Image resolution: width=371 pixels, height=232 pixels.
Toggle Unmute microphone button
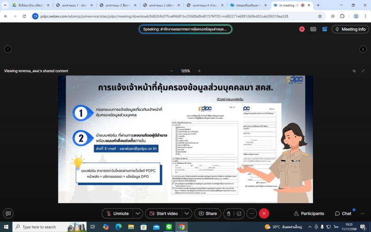click(117, 213)
